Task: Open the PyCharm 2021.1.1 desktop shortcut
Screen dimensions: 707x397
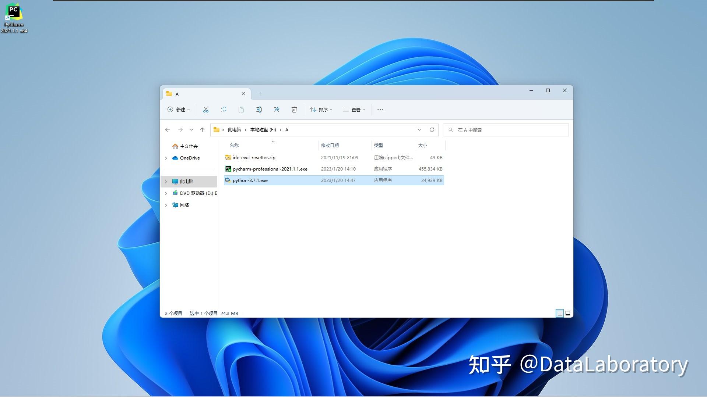Action: pos(14,18)
